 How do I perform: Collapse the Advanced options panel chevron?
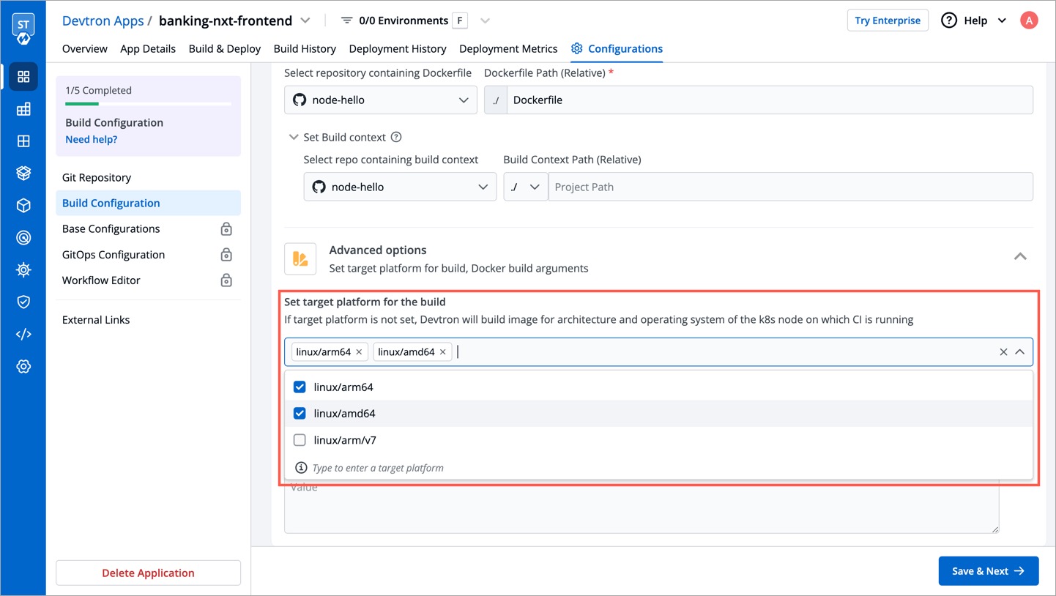point(1020,257)
